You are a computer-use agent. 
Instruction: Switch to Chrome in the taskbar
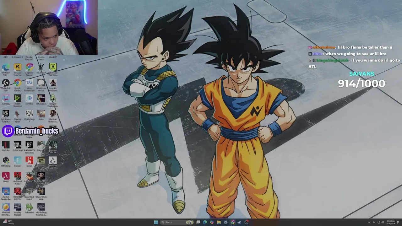(x=232, y=222)
